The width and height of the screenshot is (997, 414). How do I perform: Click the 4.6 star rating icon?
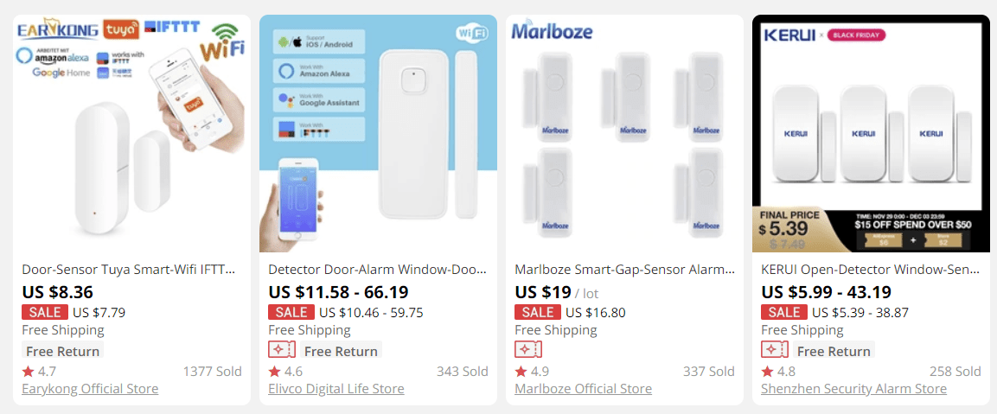(274, 372)
